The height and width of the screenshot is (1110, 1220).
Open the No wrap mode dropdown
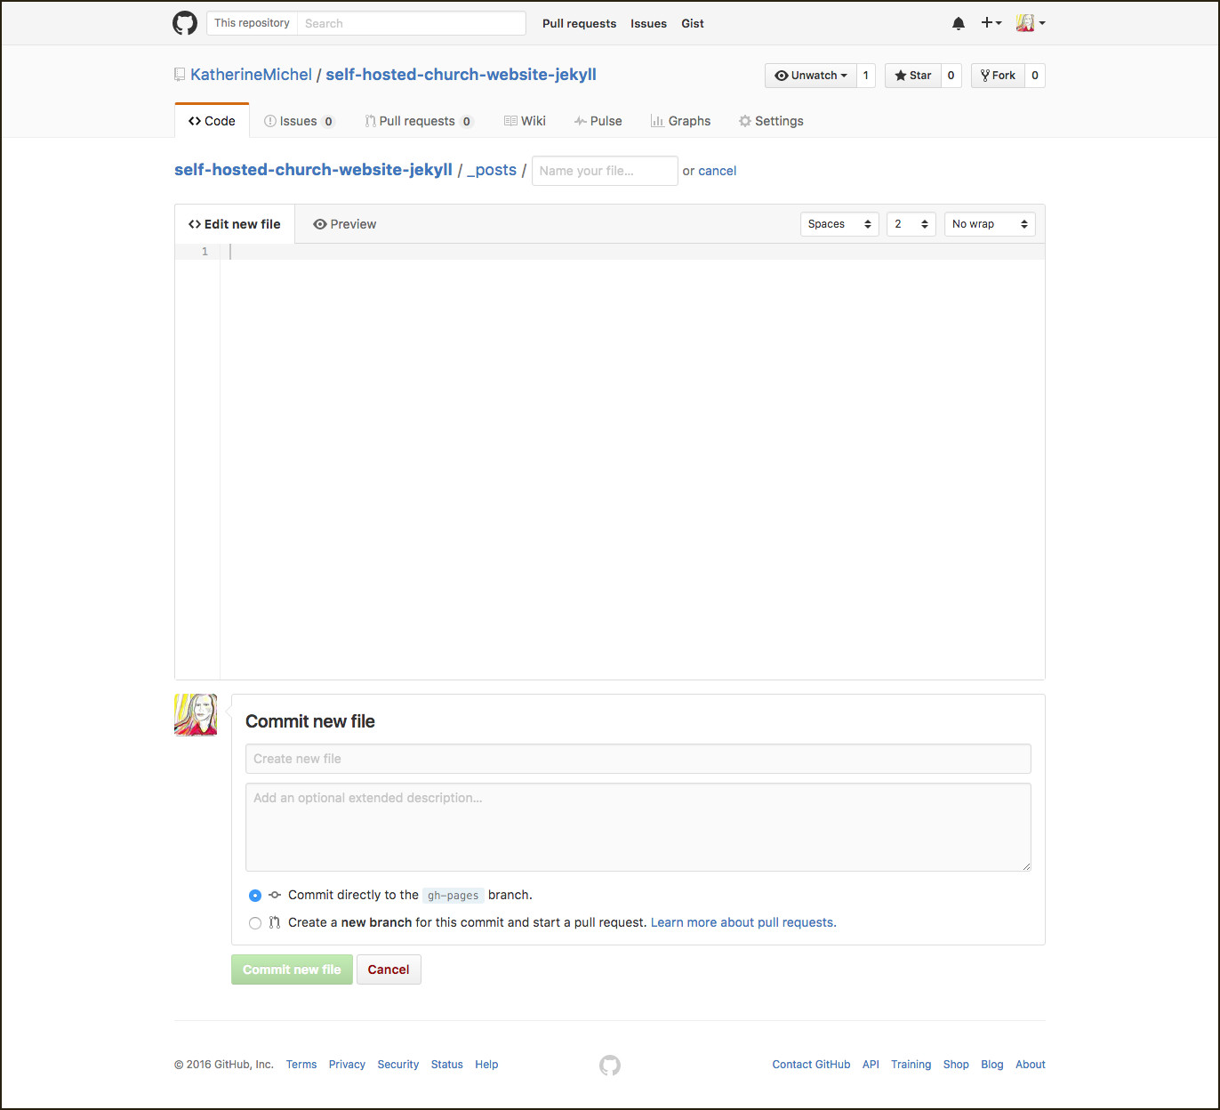[x=989, y=224]
